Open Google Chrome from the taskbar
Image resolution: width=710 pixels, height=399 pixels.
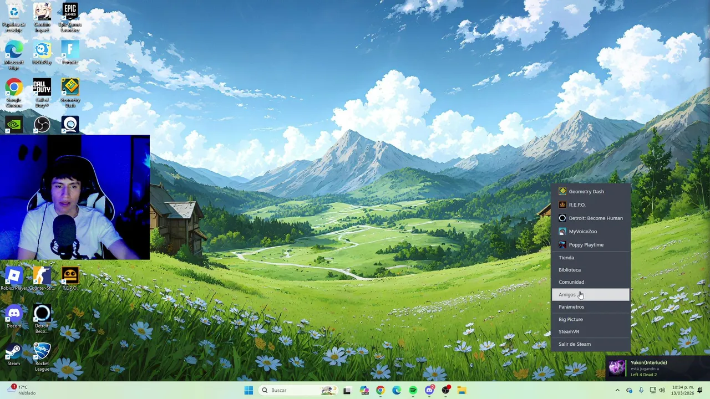pos(380,390)
